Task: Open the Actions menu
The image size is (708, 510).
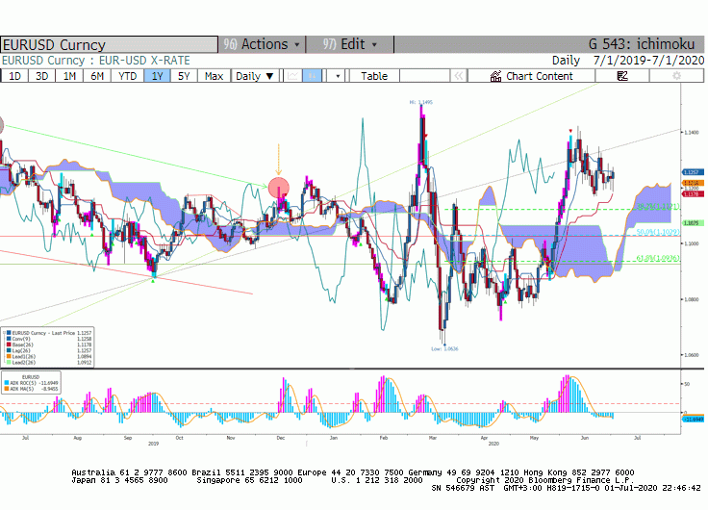Action: tap(262, 44)
